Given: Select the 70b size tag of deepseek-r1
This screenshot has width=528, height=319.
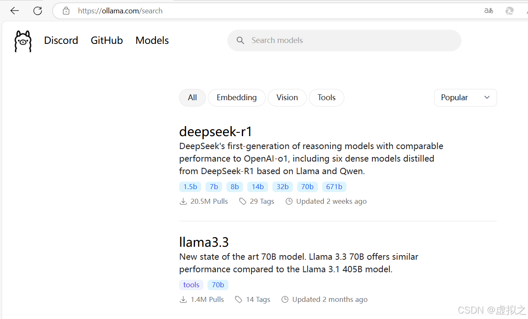Looking at the screenshot, I should coord(308,187).
